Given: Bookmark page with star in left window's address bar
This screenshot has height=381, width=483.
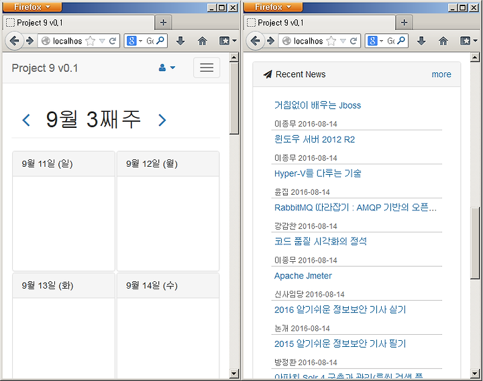Looking at the screenshot, I should 90,41.
